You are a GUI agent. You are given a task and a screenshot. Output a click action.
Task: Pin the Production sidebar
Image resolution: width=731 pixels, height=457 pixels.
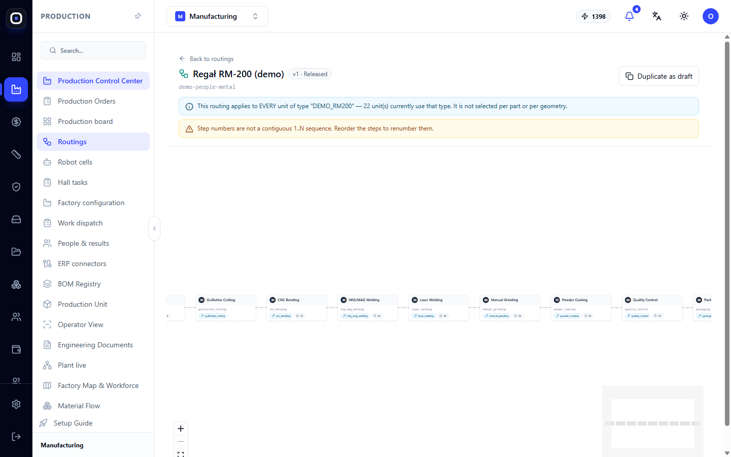coord(138,16)
